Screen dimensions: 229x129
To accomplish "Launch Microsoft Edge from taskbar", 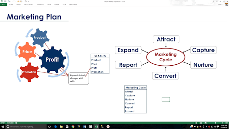I will [55, 127].
